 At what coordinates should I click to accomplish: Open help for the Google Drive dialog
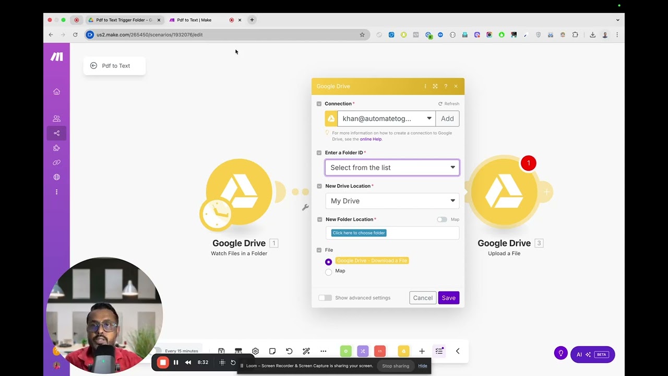tap(446, 86)
